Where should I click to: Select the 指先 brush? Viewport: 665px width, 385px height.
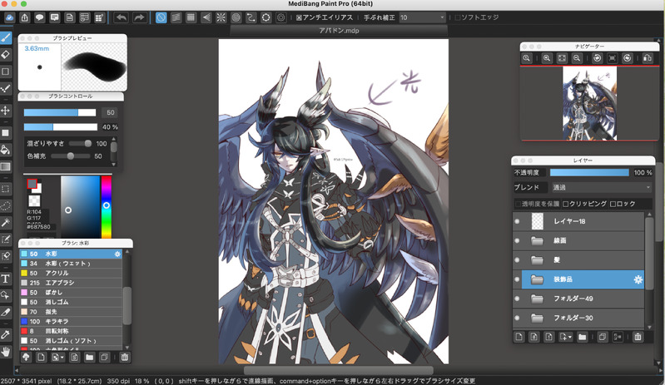(x=71, y=312)
